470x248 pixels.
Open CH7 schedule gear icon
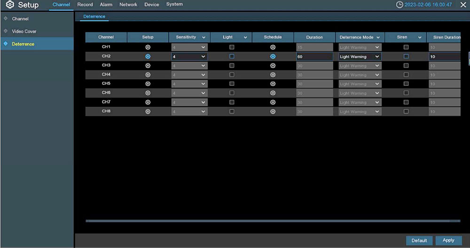[273, 102]
